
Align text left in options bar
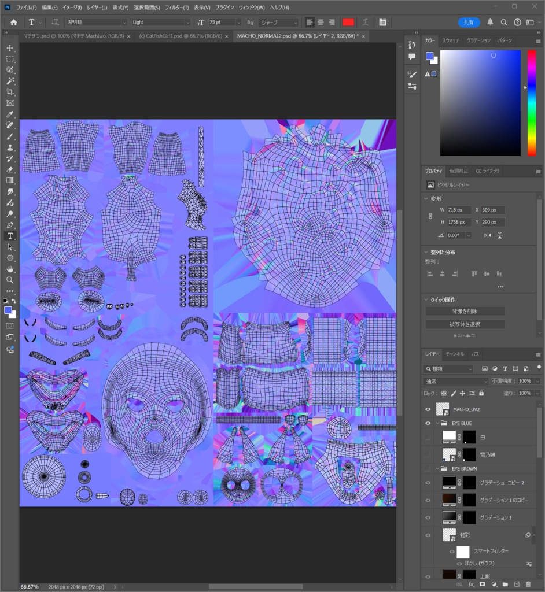point(310,23)
